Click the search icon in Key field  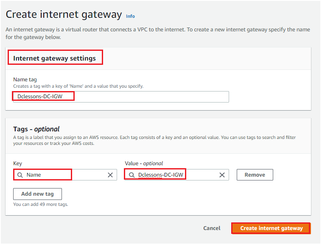[20, 175]
